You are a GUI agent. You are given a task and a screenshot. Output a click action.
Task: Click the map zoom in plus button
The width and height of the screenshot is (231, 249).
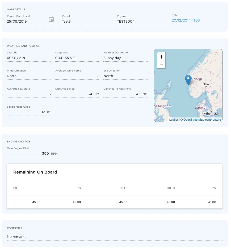(x=161, y=57)
